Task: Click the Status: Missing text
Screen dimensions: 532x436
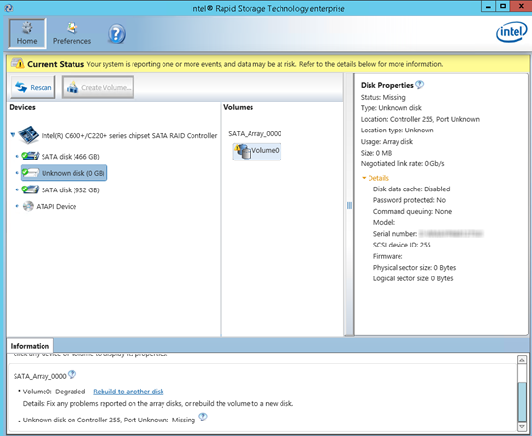Action: (383, 97)
